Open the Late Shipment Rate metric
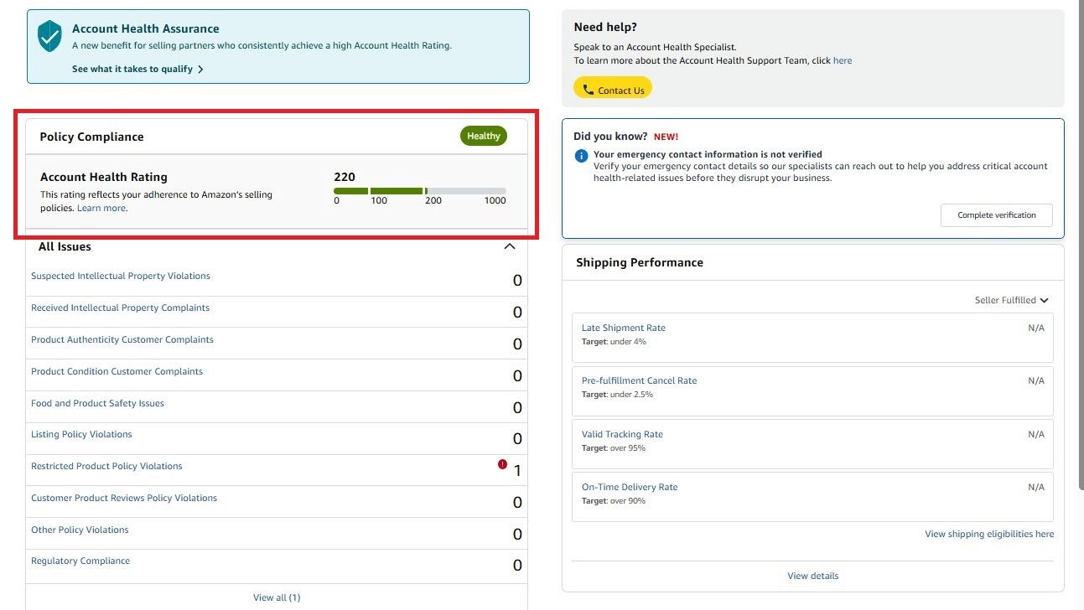Image resolution: width=1084 pixels, height=610 pixels. 623,327
